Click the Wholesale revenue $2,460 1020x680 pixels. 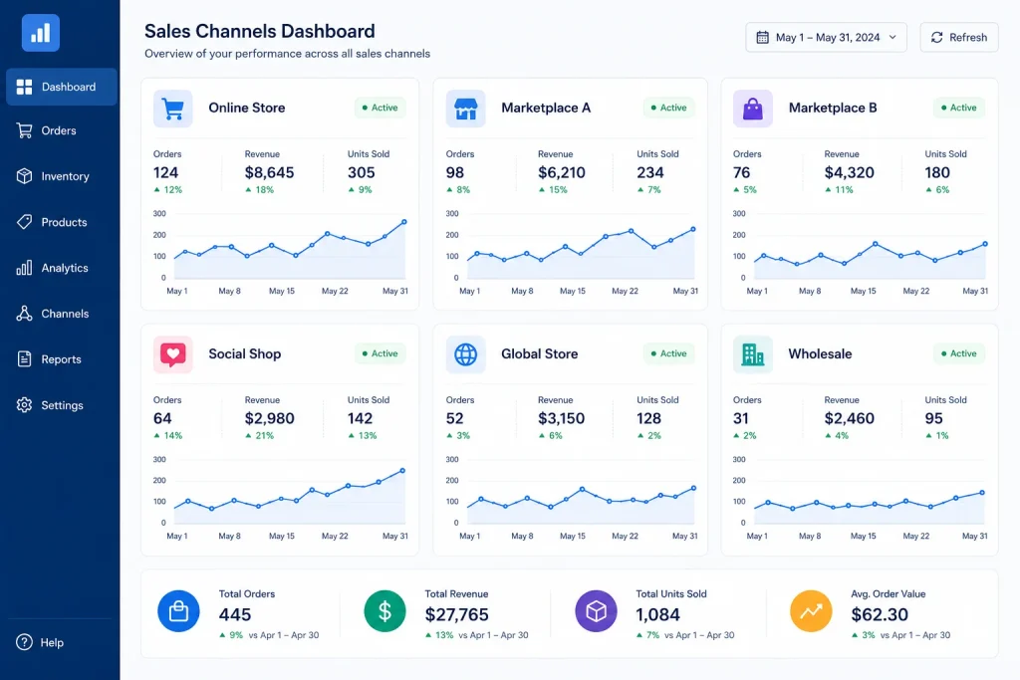[849, 419]
